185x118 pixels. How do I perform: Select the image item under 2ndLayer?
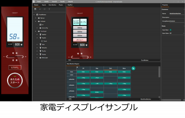[x=40, y=25]
